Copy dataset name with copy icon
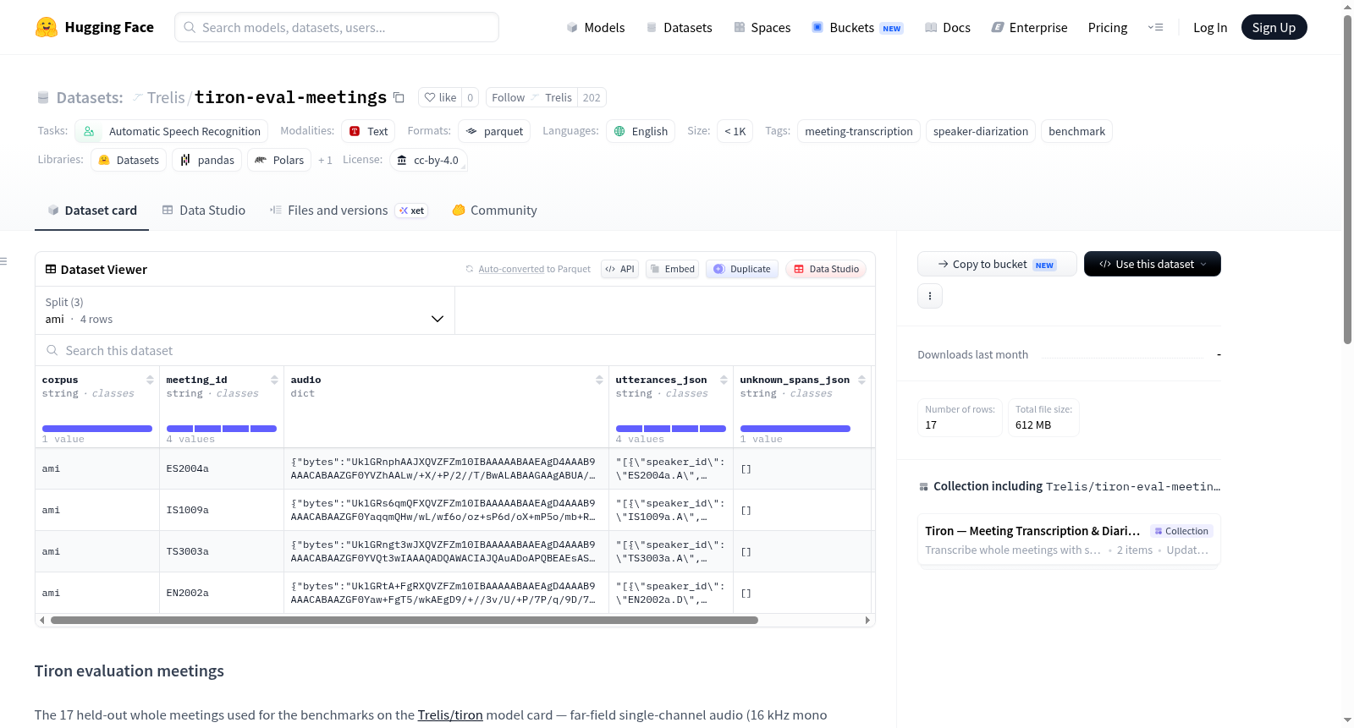 click(399, 97)
